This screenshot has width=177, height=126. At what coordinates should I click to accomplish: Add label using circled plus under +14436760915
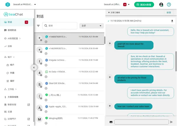point(46,42)
